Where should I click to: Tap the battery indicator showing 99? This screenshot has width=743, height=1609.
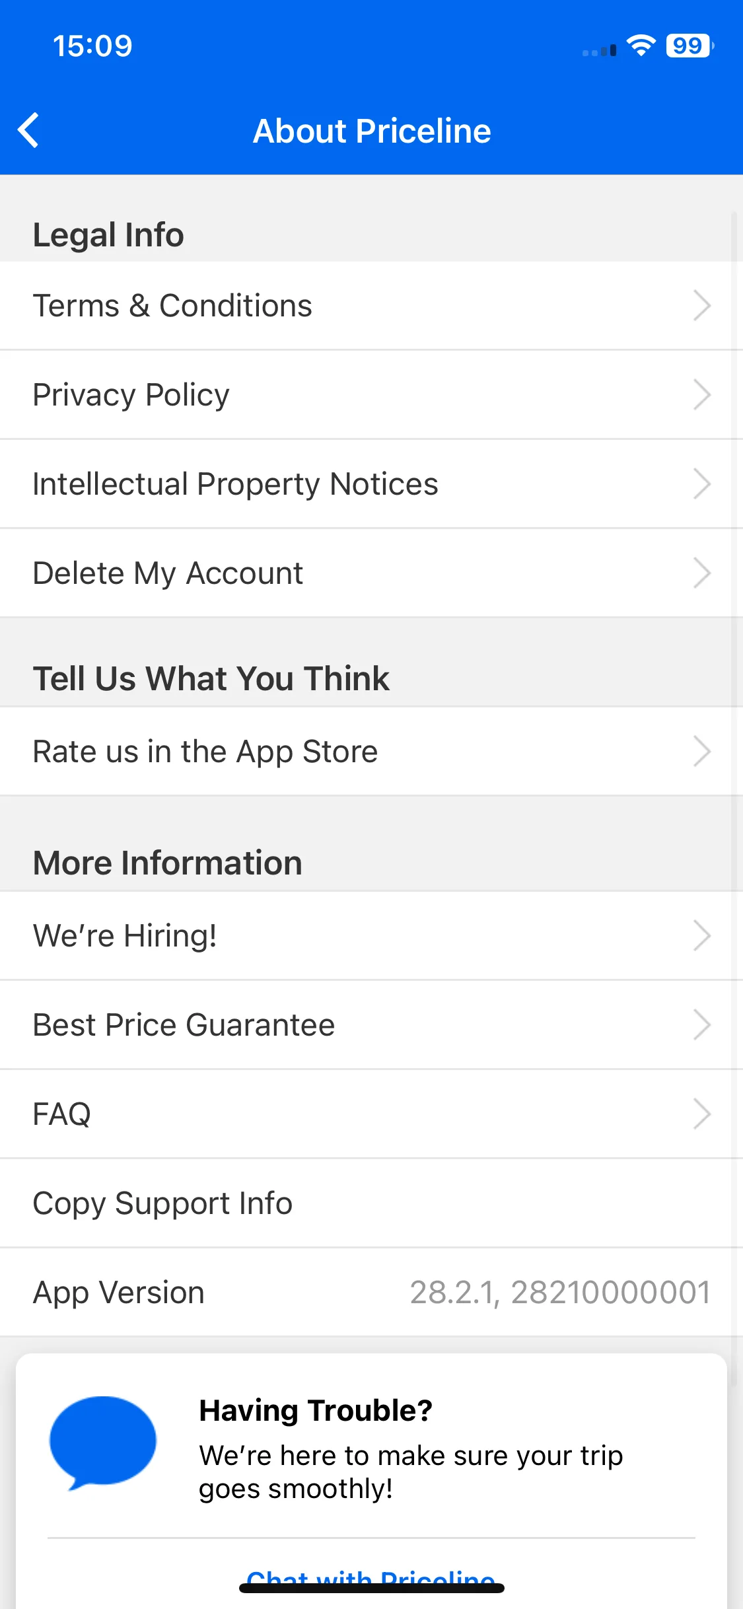click(x=690, y=46)
